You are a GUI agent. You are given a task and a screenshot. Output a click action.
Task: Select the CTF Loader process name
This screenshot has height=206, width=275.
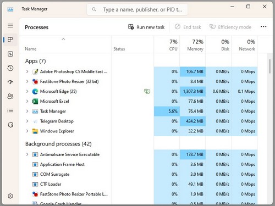click(51, 184)
